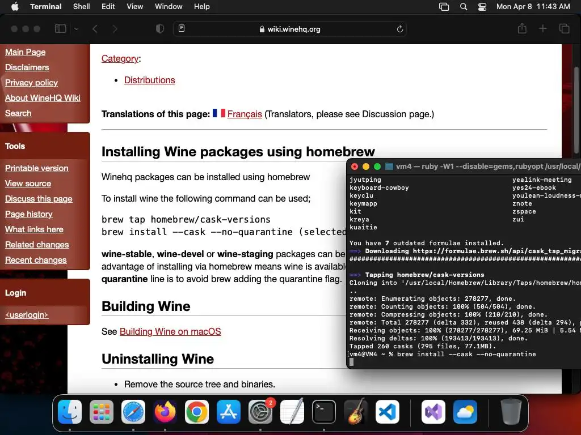Screen dimensions: 581x435
Task: Click 'Tapping homebrew/cask-versions' line in Terminal
Action: coord(417,275)
